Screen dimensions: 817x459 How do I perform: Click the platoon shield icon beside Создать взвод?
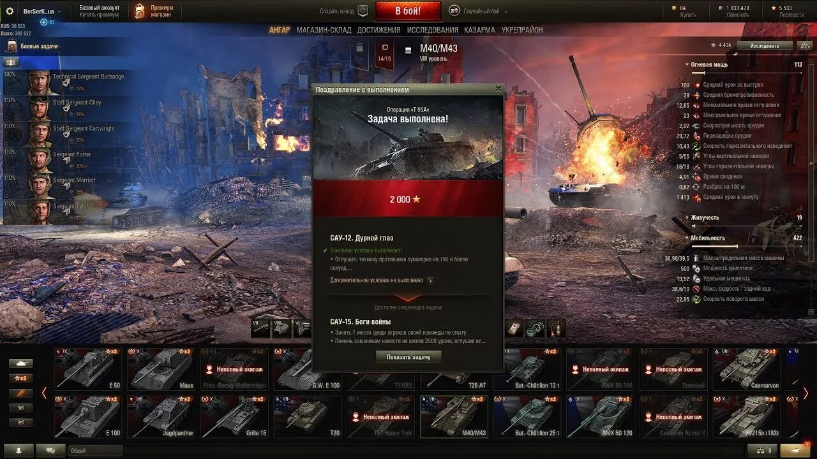(x=363, y=11)
